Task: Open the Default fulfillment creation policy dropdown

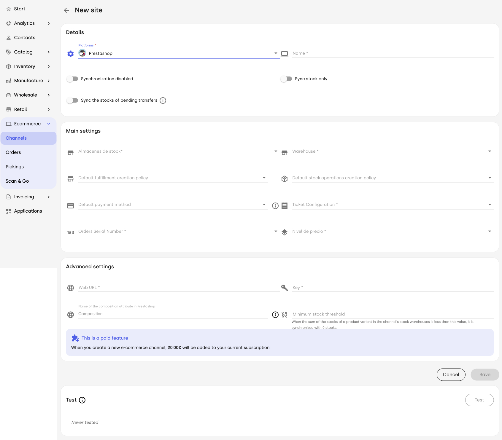Action: click(x=173, y=178)
